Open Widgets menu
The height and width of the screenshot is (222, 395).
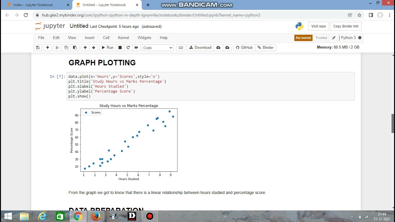144,38
